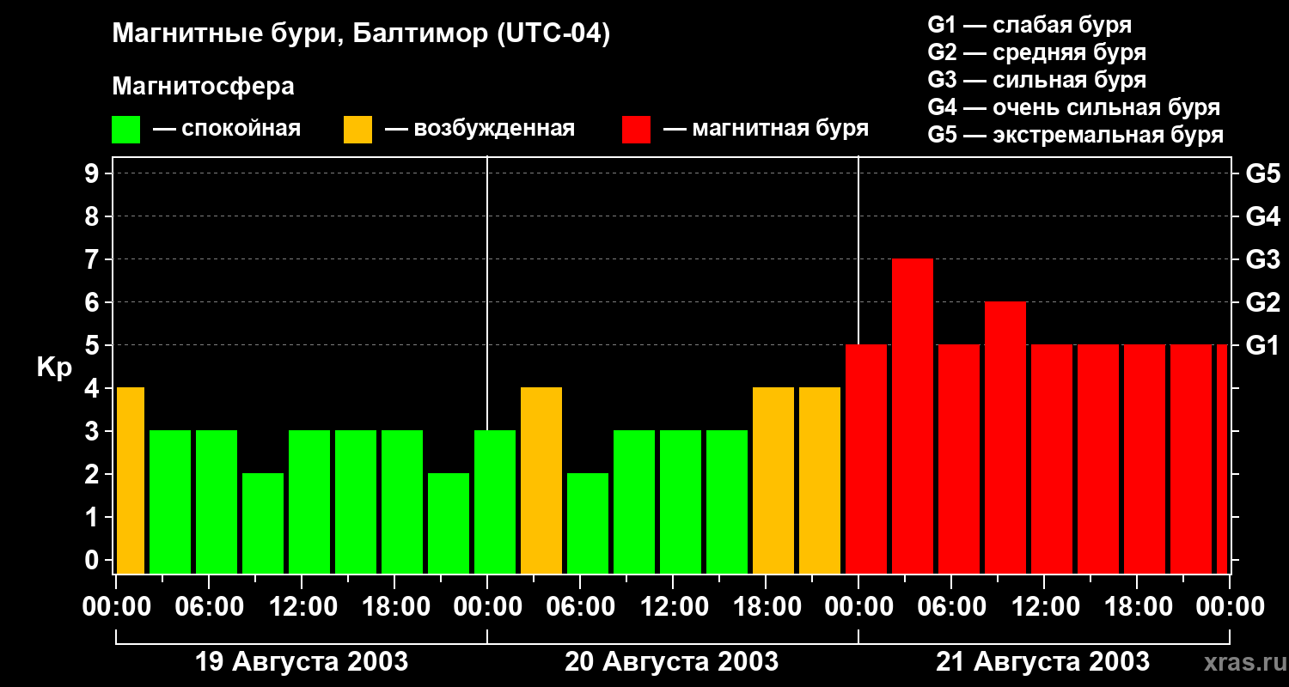Click the tallest red bar at Kp 7
Image resolution: width=1289 pixels, height=687 pixels.
913,416
